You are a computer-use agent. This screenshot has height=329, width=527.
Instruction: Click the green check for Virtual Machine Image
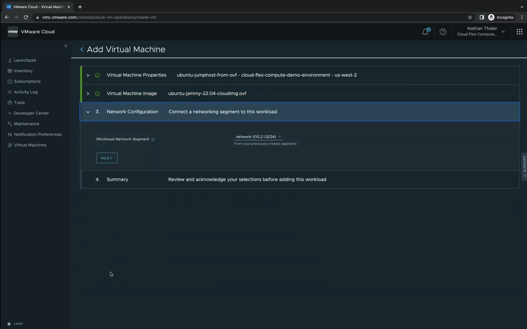click(x=97, y=94)
